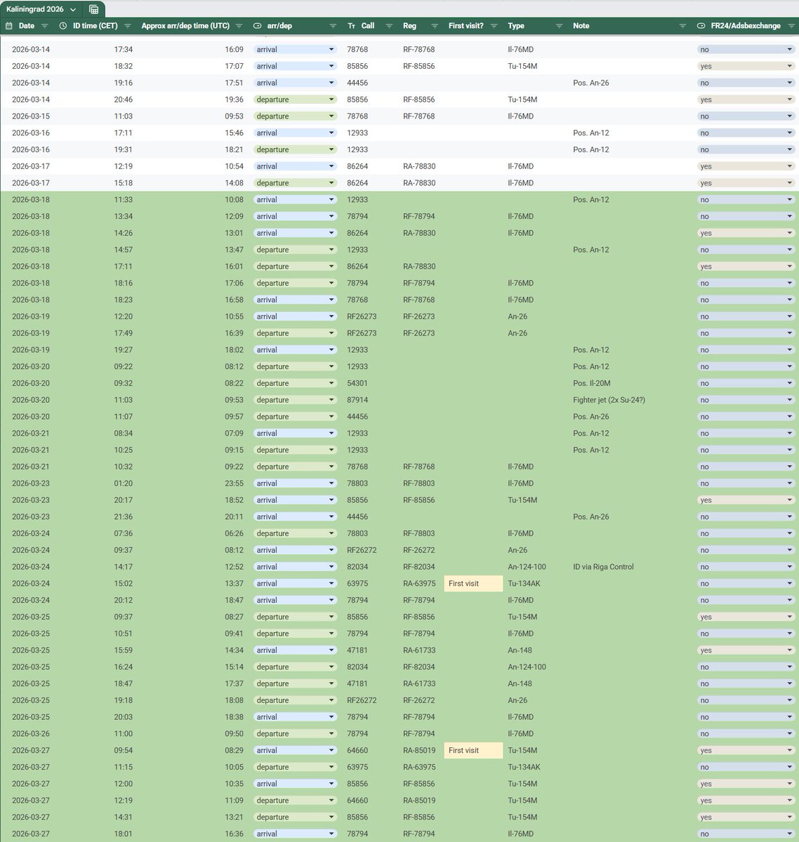Viewport: 799px width, 842px height.
Task: Open the filter icon for First visit? column
Action: click(494, 26)
